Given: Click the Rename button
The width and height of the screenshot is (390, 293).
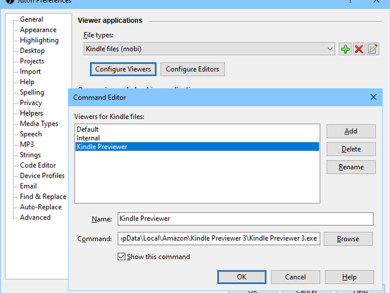Looking at the screenshot, I should coord(351,167).
